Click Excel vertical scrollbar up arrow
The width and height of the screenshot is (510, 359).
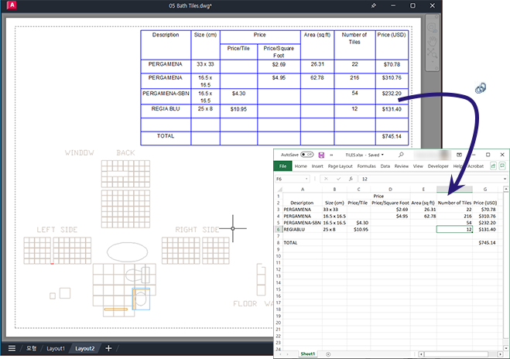506,189
